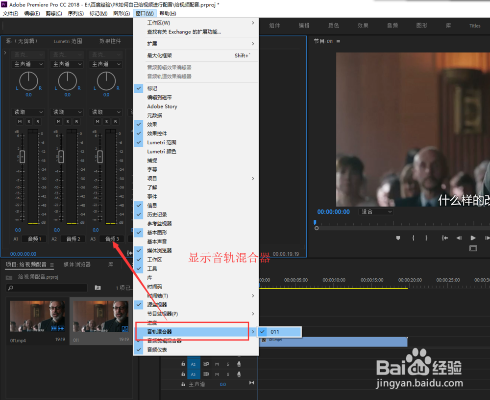
Task: Lock the 主声道 master track
Action: (183, 384)
